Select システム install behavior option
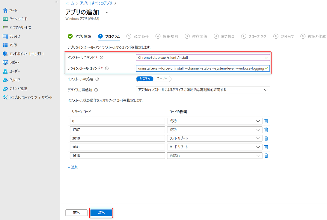The height and width of the screenshot is (220, 327). [x=145, y=79]
